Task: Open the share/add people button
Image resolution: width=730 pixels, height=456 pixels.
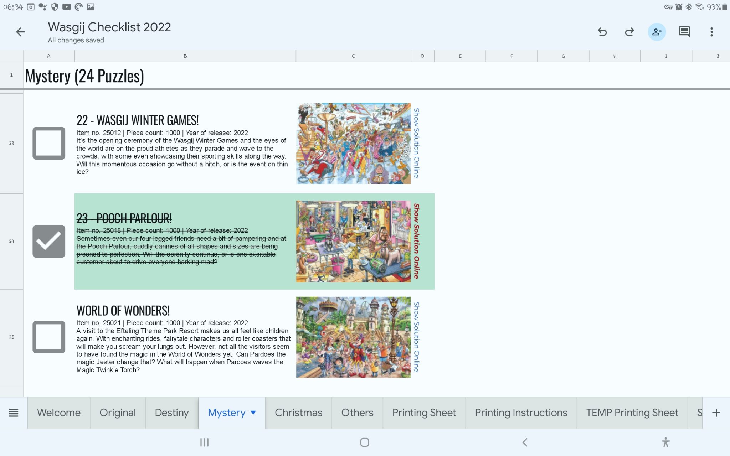Action: (x=657, y=32)
